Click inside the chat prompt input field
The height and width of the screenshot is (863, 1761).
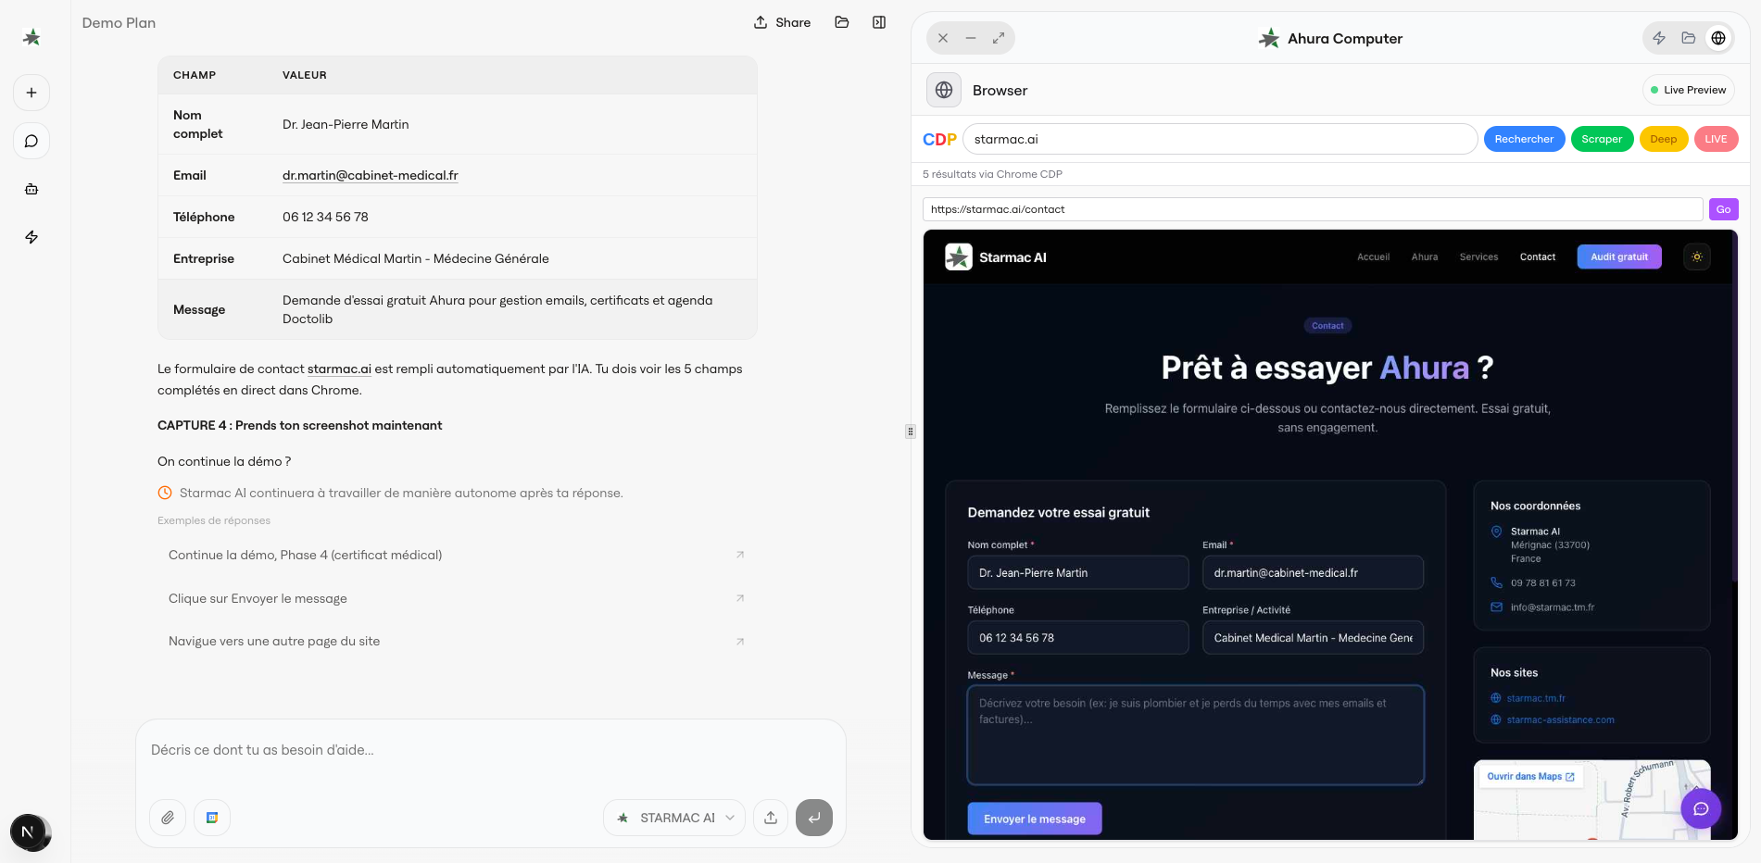tap(491, 750)
